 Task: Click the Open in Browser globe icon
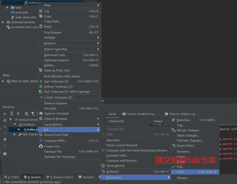click(x=41, y=119)
